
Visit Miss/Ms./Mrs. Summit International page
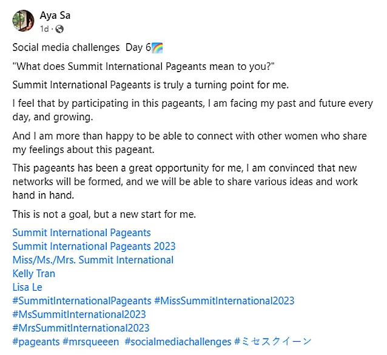(x=93, y=260)
